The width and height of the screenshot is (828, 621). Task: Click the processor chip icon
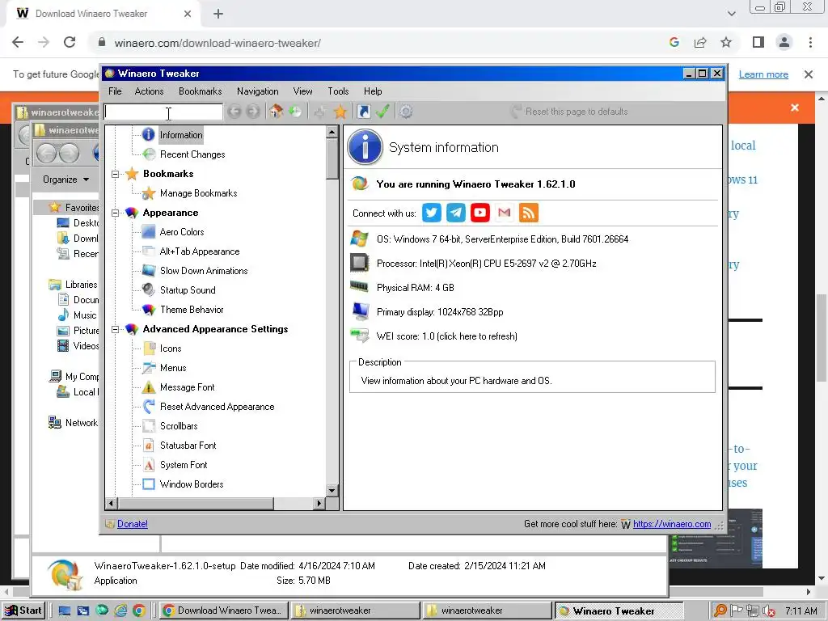point(360,263)
